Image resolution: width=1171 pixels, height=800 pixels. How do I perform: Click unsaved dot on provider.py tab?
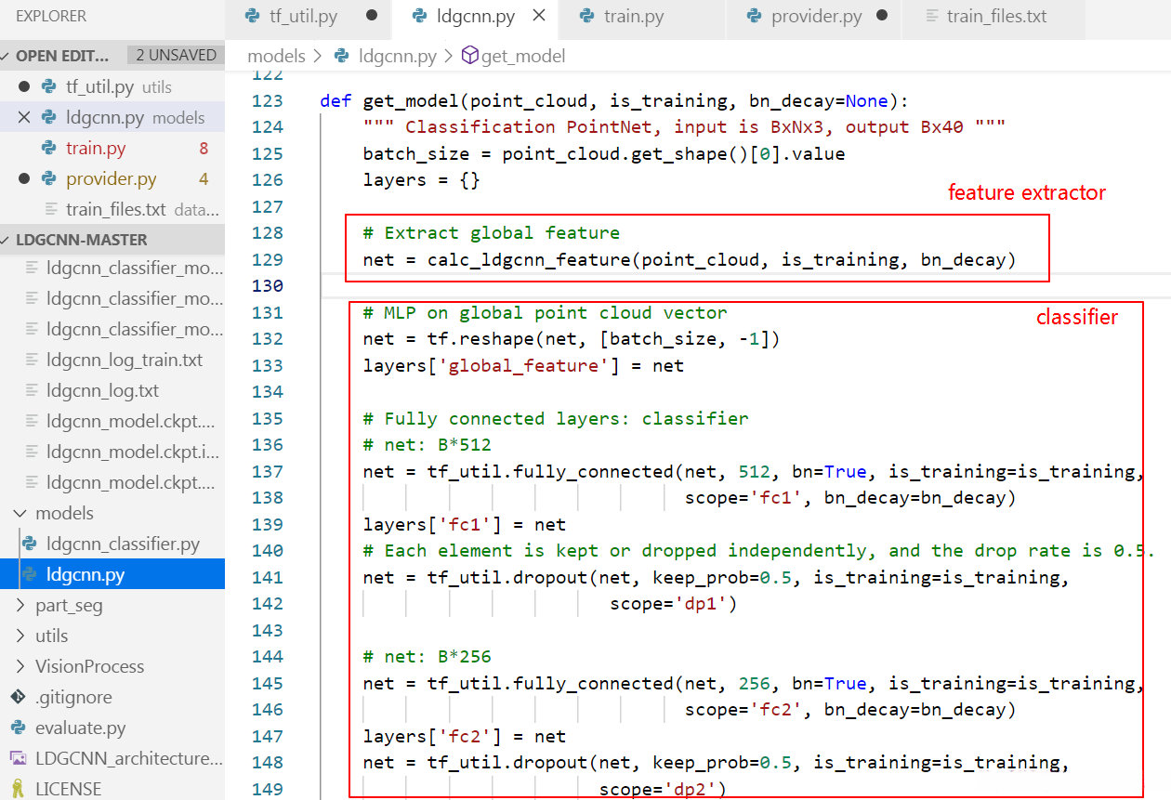click(882, 16)
